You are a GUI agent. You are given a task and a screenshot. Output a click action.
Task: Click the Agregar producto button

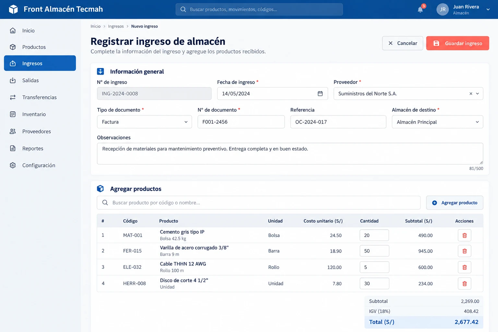pos(455,203)
